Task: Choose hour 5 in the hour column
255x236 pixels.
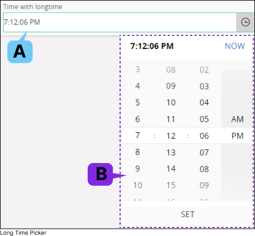Action: point(138,103)
